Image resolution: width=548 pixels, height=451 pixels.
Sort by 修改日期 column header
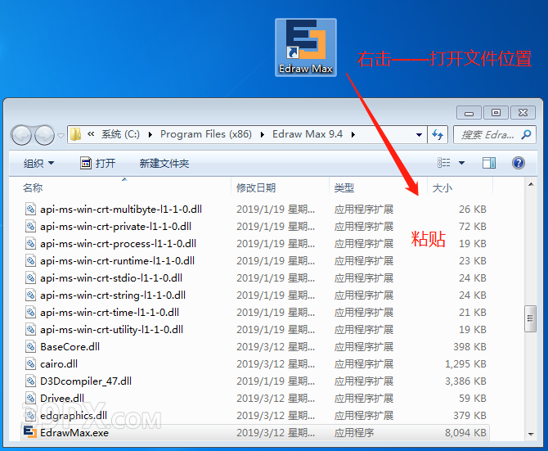pos(256,188)
